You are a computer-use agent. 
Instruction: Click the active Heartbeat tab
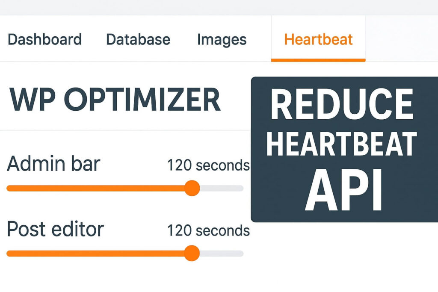pyautogui.click(x=319, y=39)
